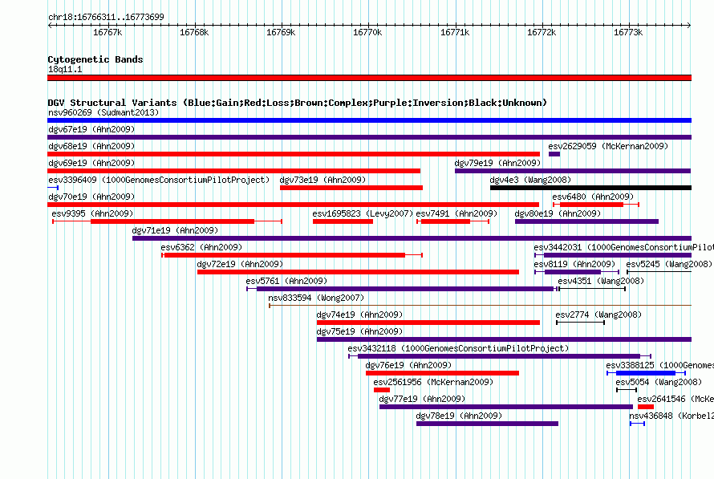Click the esv6480 (Ahn2009) label
Image resolution: width=714 pixels, height=479 pixels.
point(593,197)
